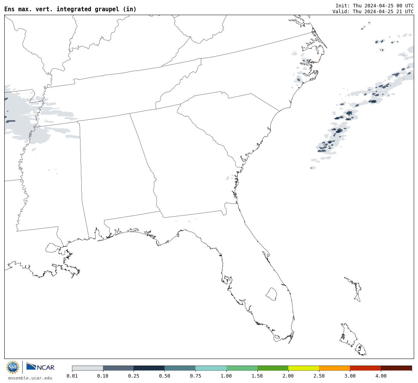Click the 2.00 colorbar label
Image resolution: width=418 pixels, height=383 pixels.
288,376
